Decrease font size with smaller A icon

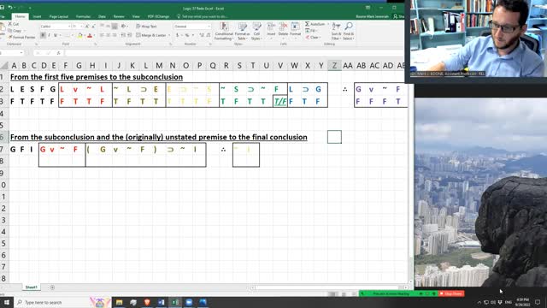click(x=93, y=27)
